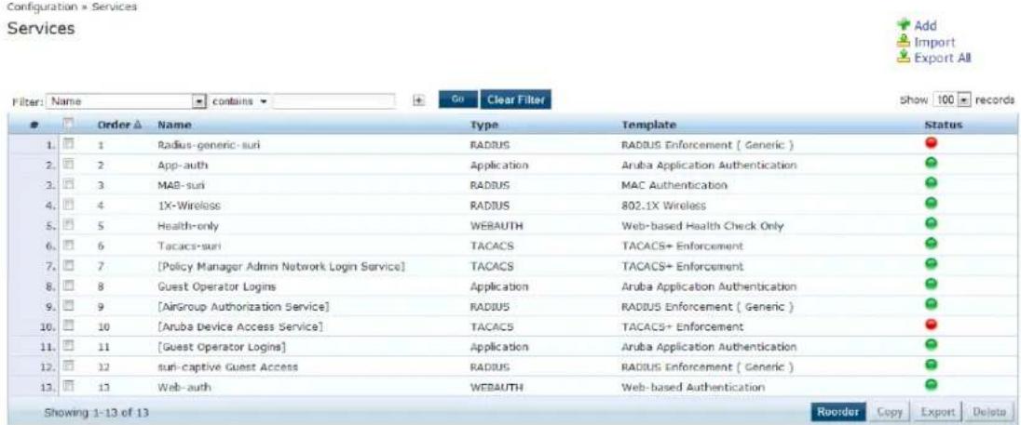Sort by the Type column header

[x=483, y=124]
